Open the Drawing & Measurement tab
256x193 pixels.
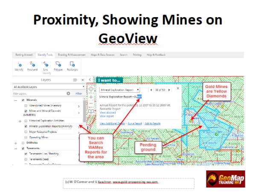click(72, 55)
